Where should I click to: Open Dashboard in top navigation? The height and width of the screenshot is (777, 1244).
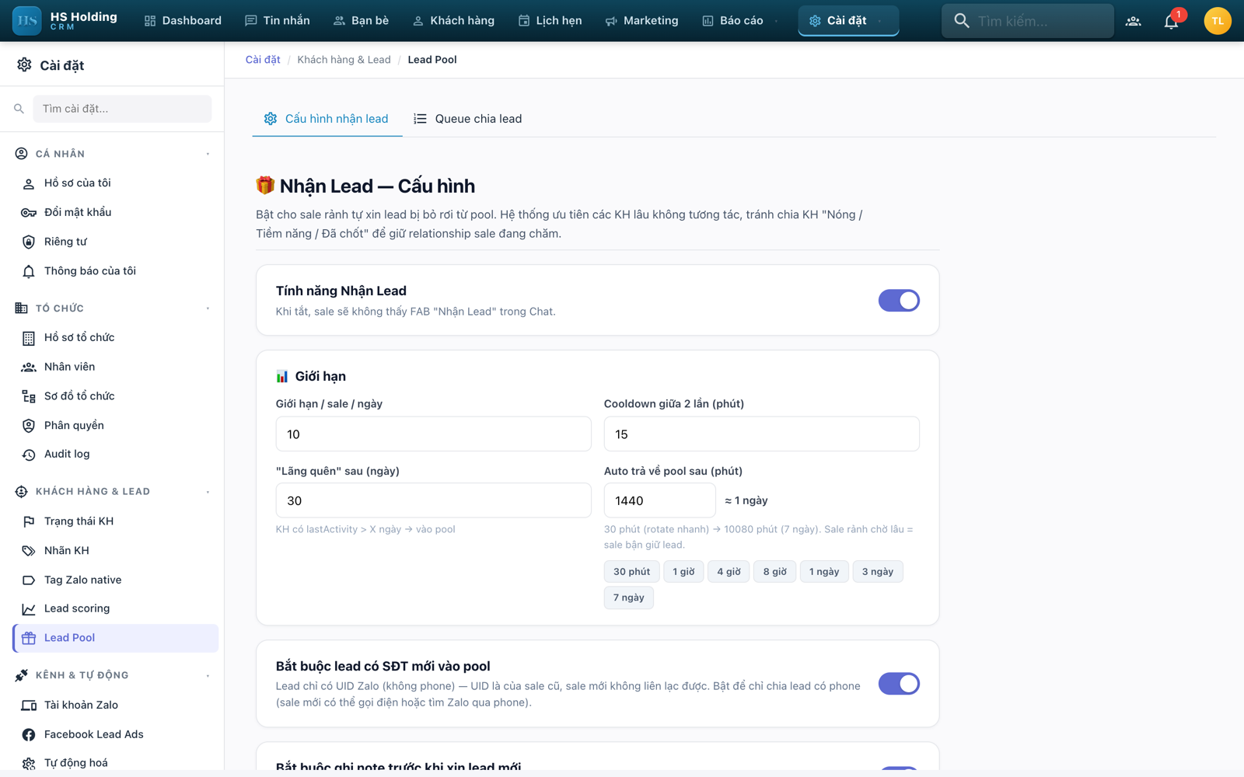tap(183, 21)
